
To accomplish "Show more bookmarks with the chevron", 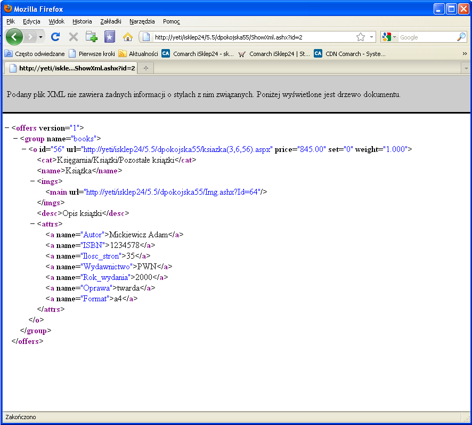I will pos(465,54).
